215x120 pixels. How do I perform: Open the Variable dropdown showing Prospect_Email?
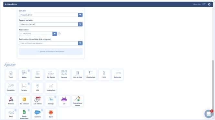[x=51, y=15]
